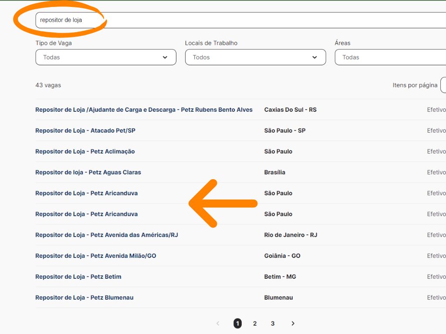Click the 'Betim - MG' location
Viewport: 446px width, 334px height.
point(280,277)
